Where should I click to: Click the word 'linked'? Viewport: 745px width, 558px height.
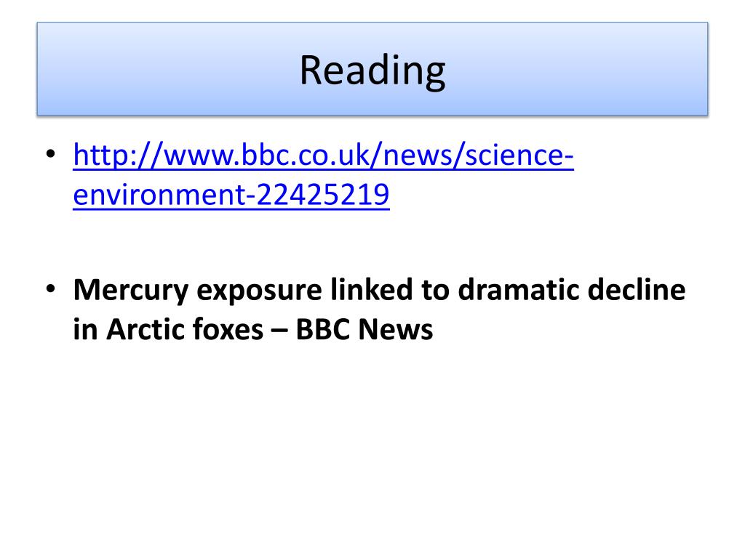point(372,289)
